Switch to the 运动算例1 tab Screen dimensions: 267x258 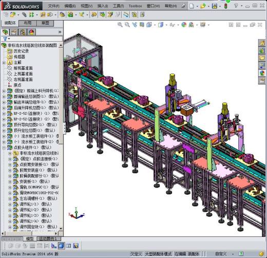tap(48, 238)
